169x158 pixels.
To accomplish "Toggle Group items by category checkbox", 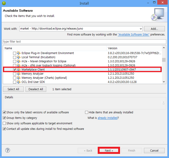I will point(4,118).
